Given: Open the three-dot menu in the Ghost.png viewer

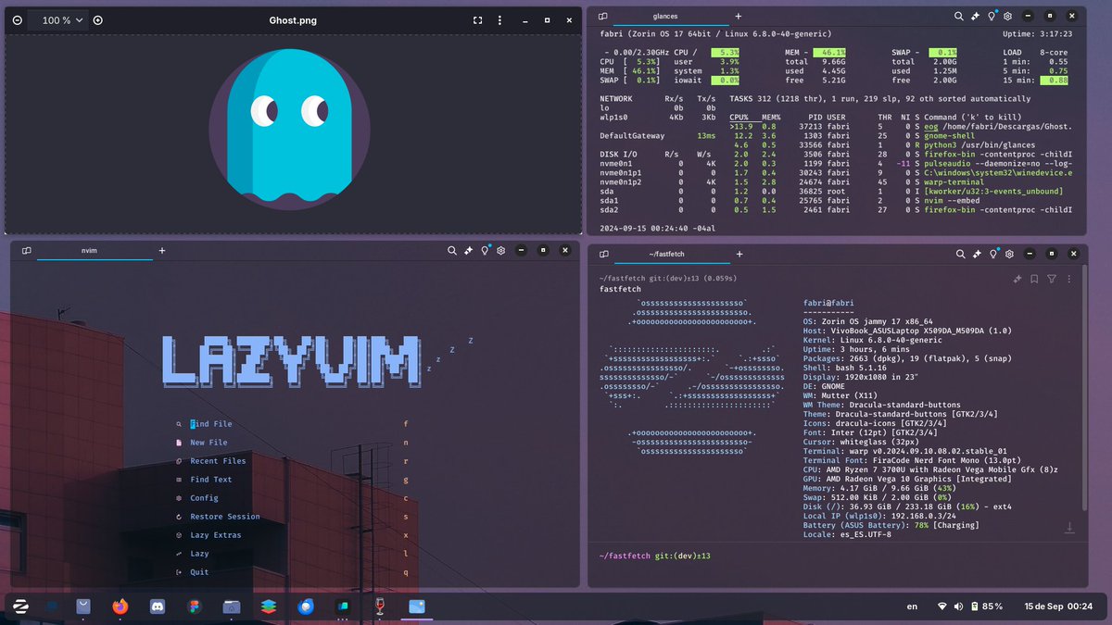Looking at the screenshot, I should [499, 19].
